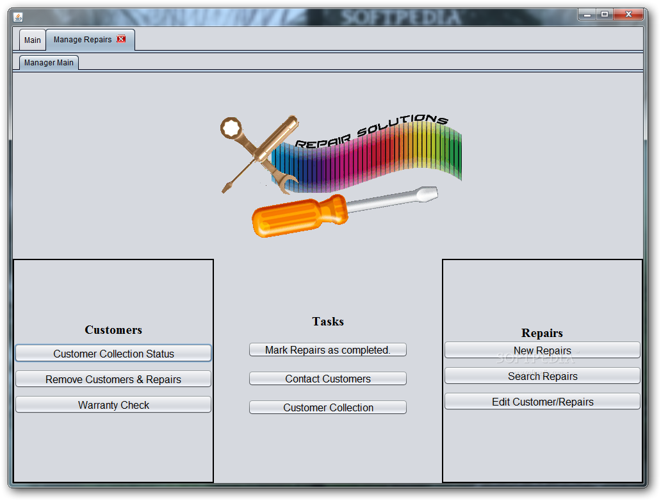This screenshot has width=661, height=501.
Task: Open the Warranty Check button
Action: point(113,405)
